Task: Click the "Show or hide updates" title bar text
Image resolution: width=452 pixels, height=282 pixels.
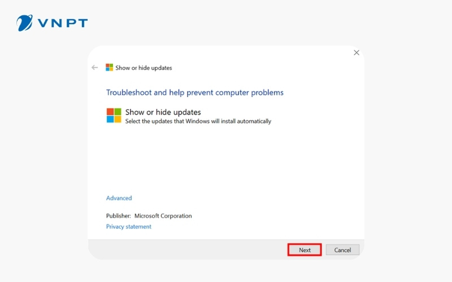Action: point(144,68)
